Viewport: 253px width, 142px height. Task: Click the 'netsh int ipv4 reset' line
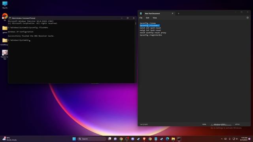click(x=150, y=28)
